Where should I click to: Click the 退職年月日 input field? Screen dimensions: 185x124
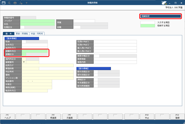point(34,51)
